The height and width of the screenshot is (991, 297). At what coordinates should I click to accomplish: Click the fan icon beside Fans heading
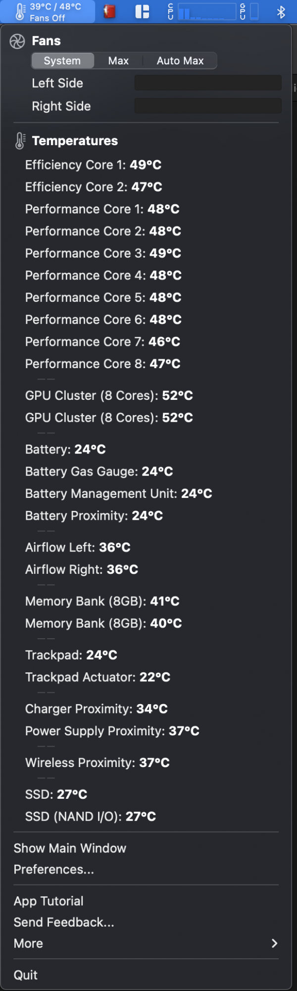click(x=17, y=42)
